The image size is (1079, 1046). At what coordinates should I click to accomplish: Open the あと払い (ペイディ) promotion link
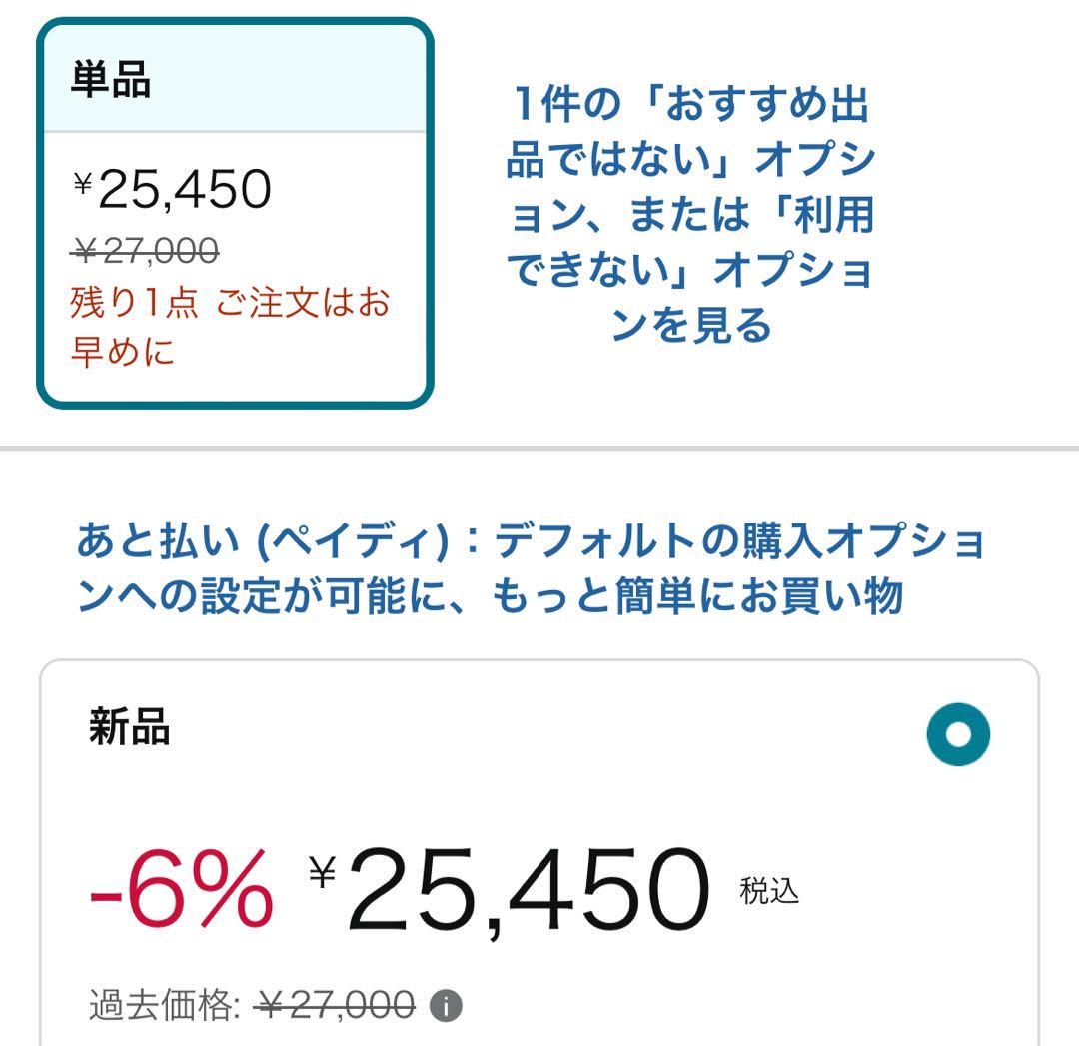pos(531,567)
